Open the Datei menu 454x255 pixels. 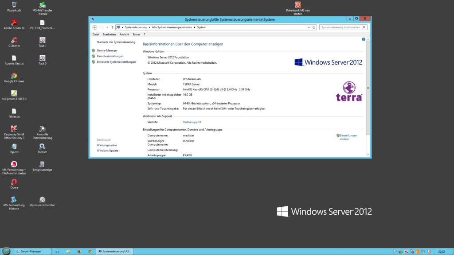pos(96,35)
